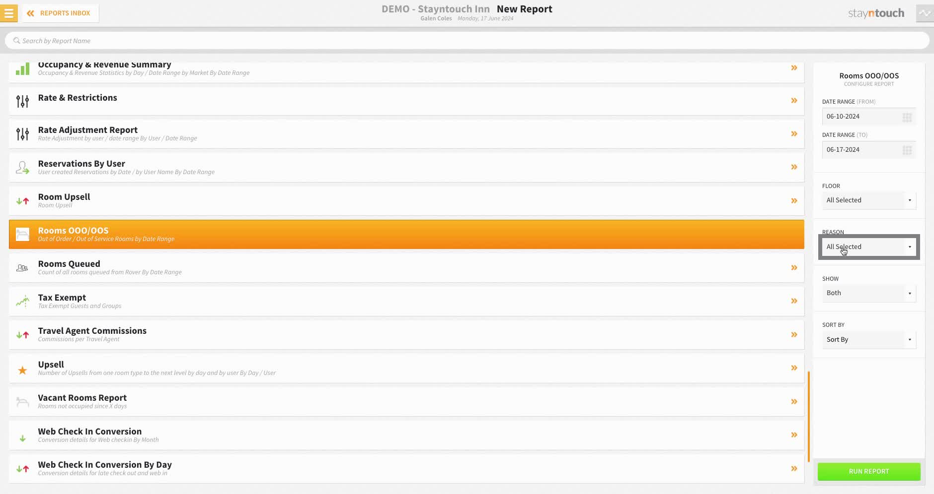Click the Room Upsell arrows icon
The width and height of the screenshot is (934, 494).
(22, 201)
